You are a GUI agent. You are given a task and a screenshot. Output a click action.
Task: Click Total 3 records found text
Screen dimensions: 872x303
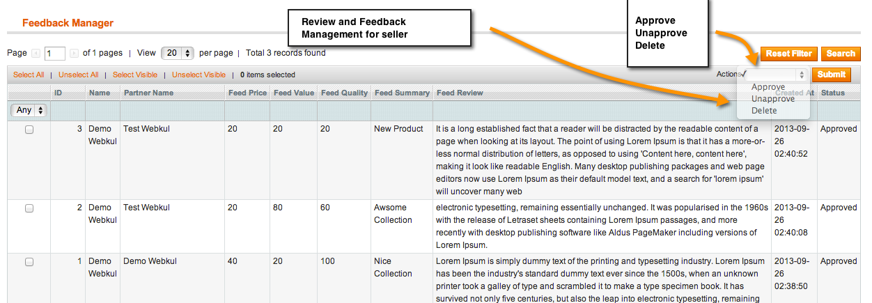(x=286, y=53)
